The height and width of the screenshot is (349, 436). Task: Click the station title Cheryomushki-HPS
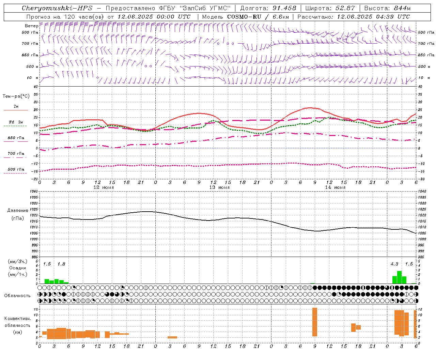(x=57, y=8)
